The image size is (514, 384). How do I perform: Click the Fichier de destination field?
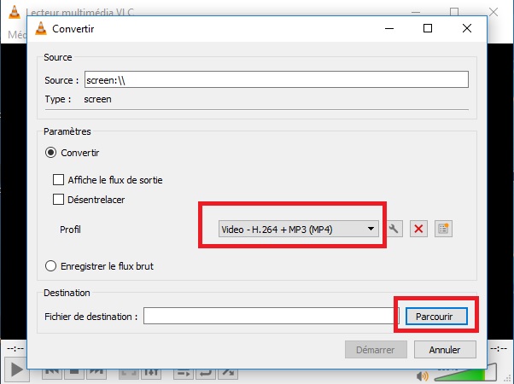pyautogui.click(x=272, y=316)
